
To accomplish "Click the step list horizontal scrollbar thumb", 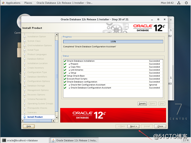I will pyautogui.click(x=38, y=121).
